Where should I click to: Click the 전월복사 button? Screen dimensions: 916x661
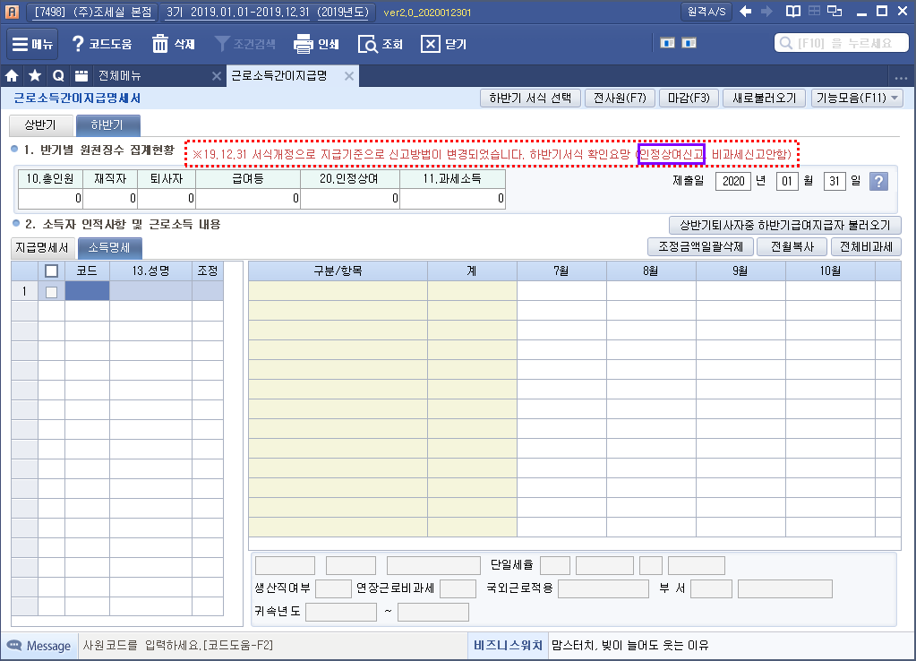[x=792, y=246]
